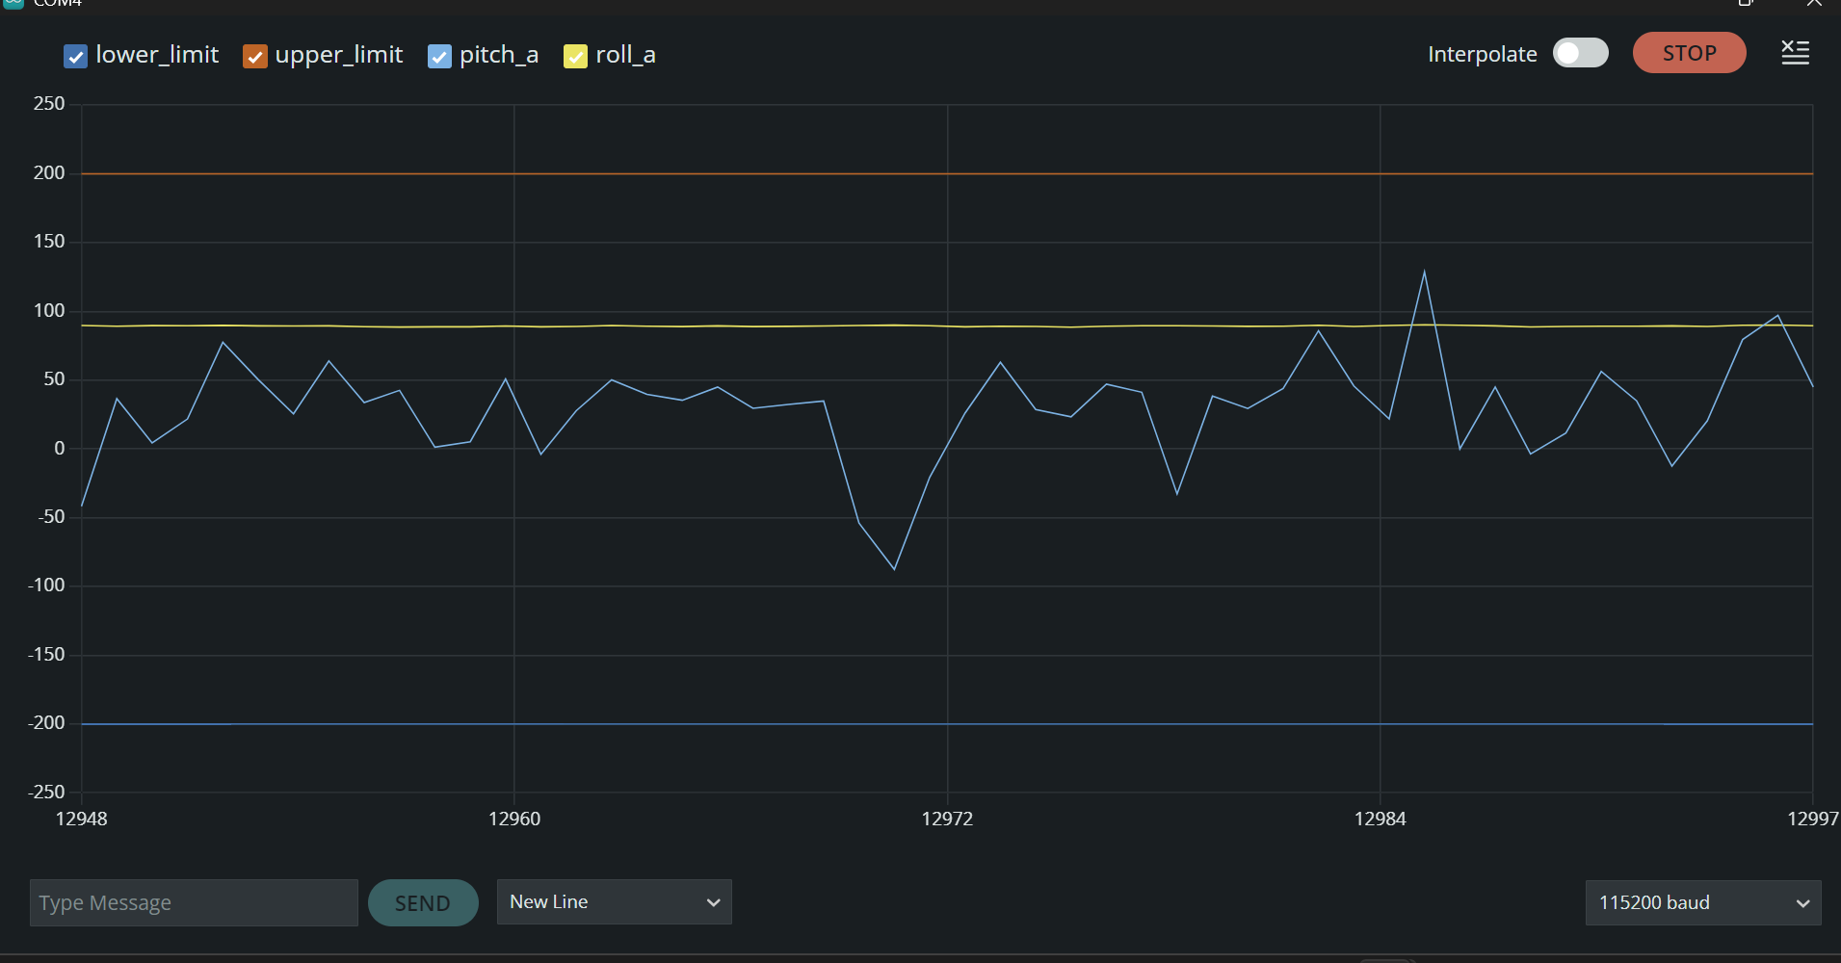Image resolution: width=1841 pixels, height=963 pixels.
Task: Open the New Line ending dropdown
Action: [x=615, y=902]
